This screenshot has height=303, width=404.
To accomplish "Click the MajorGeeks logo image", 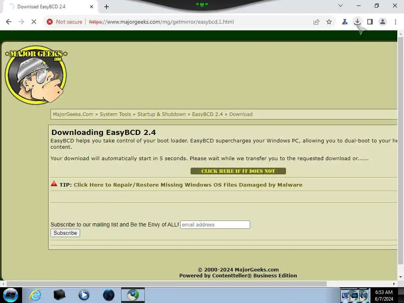I will 36,75.
